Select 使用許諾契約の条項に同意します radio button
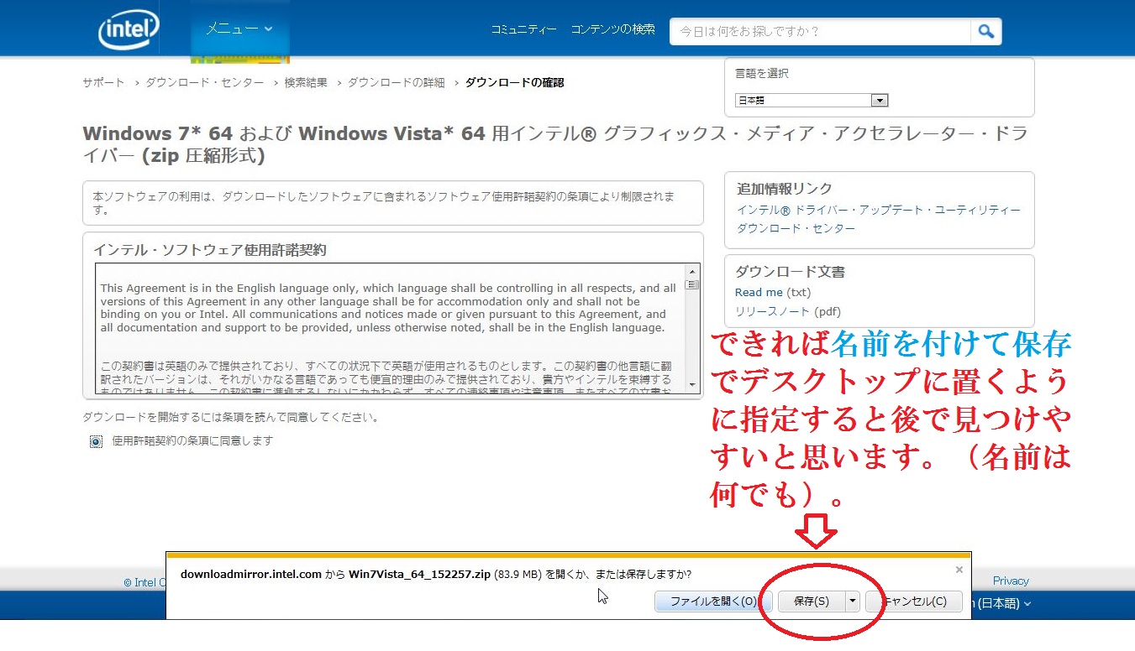The height and width of the screenshot is (651, 1135). pos(96,441)
